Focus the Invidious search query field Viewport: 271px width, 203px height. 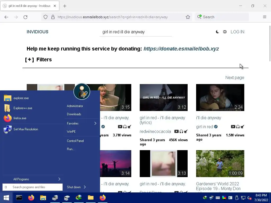click(136, 32)
